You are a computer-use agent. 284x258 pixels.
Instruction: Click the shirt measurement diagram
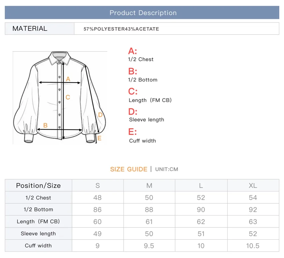pos(60,97)
